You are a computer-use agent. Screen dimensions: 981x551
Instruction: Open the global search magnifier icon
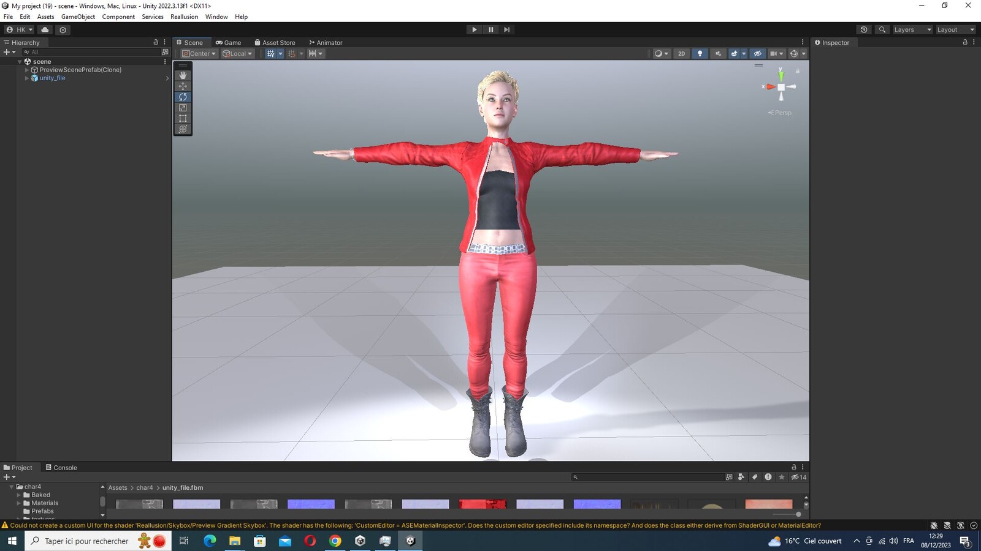(882, 29)
